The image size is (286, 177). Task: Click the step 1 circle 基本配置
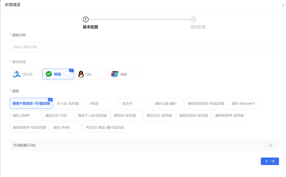coord(85,19)
